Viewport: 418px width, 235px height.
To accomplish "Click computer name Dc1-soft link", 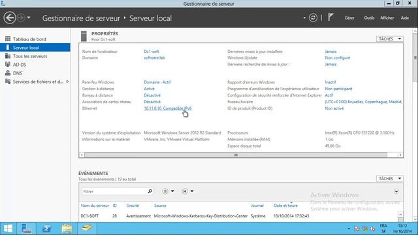I will point(151,52).
